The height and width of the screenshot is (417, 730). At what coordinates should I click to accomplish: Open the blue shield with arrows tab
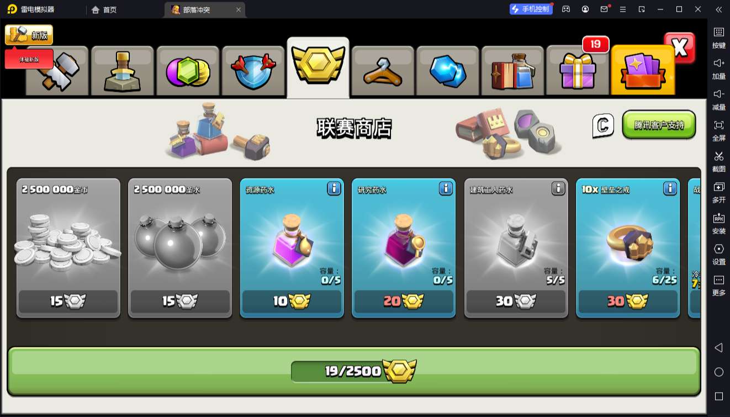point(253,71)
